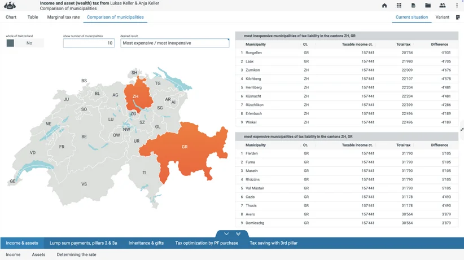Click the collapse arrows beside tables

click(462, 130)
